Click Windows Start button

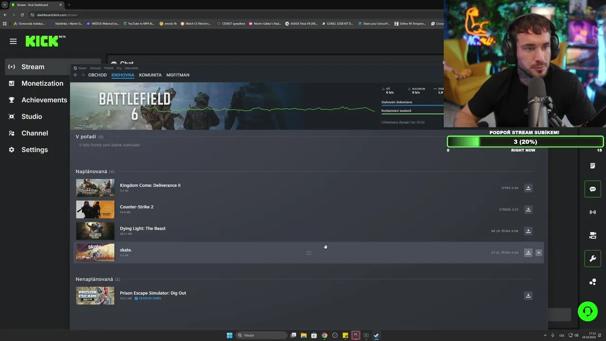tap(230, 335)
